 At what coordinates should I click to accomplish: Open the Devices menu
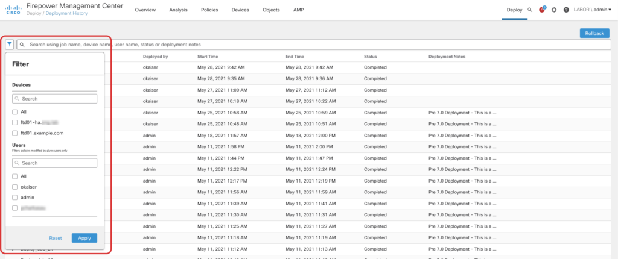[240, 10]
